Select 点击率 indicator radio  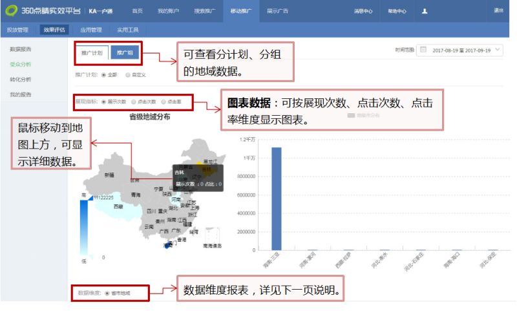coord(164,102)
